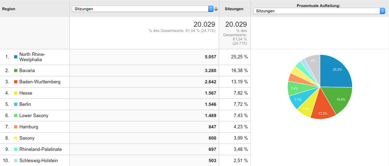This screenshot has height=166, width=389.
Task: Open the Sitzungen metric dropdown in table header
Action: click(143, 9)
